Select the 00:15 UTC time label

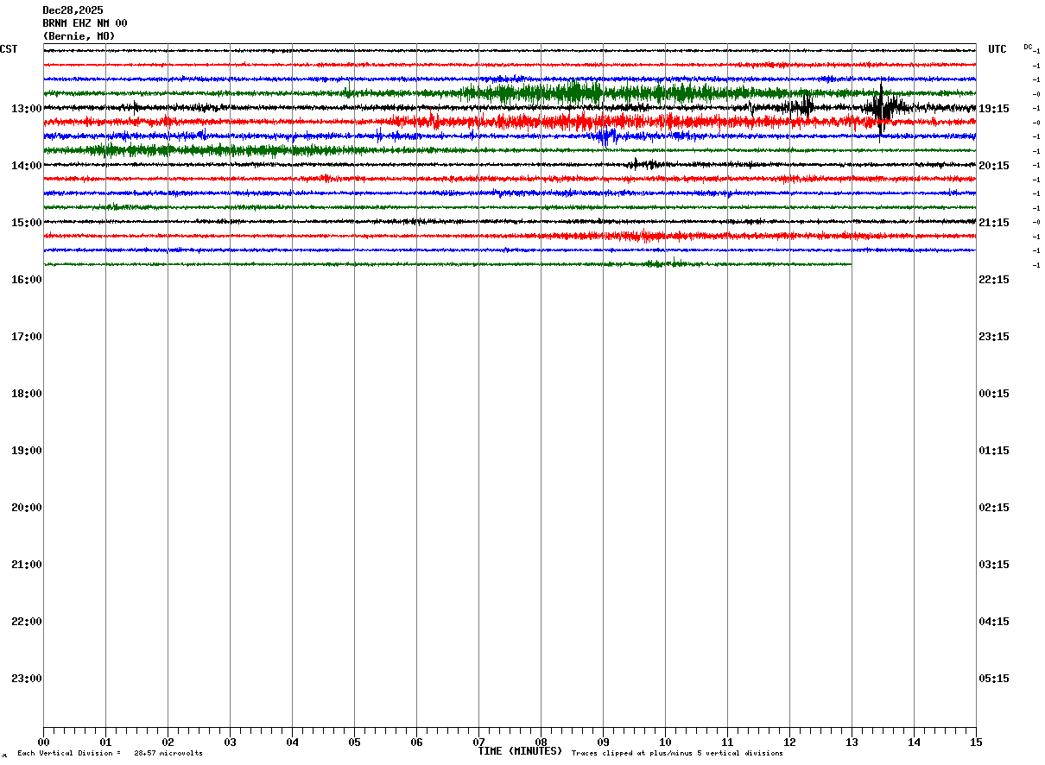(994, 394)
